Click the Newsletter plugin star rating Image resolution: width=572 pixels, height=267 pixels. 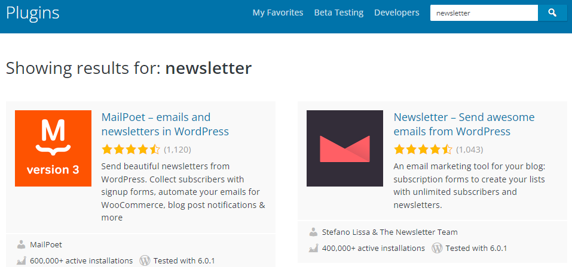(423, 149)
